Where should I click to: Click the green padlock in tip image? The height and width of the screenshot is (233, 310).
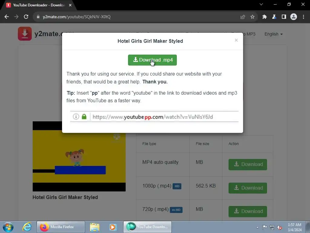point(84,116)
